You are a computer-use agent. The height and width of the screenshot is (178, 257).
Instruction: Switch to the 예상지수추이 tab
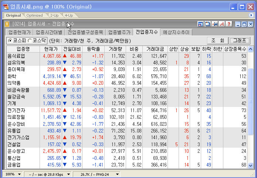click(176, 32)
